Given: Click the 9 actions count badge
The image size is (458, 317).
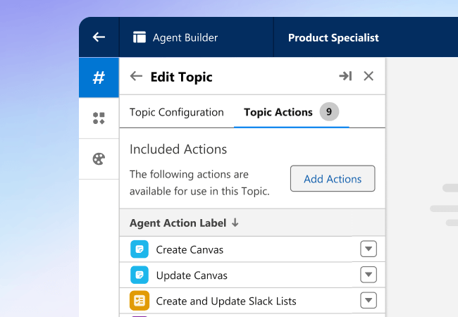Looking at the screenshot, I should pyautogui.click(x=329, y=112).
